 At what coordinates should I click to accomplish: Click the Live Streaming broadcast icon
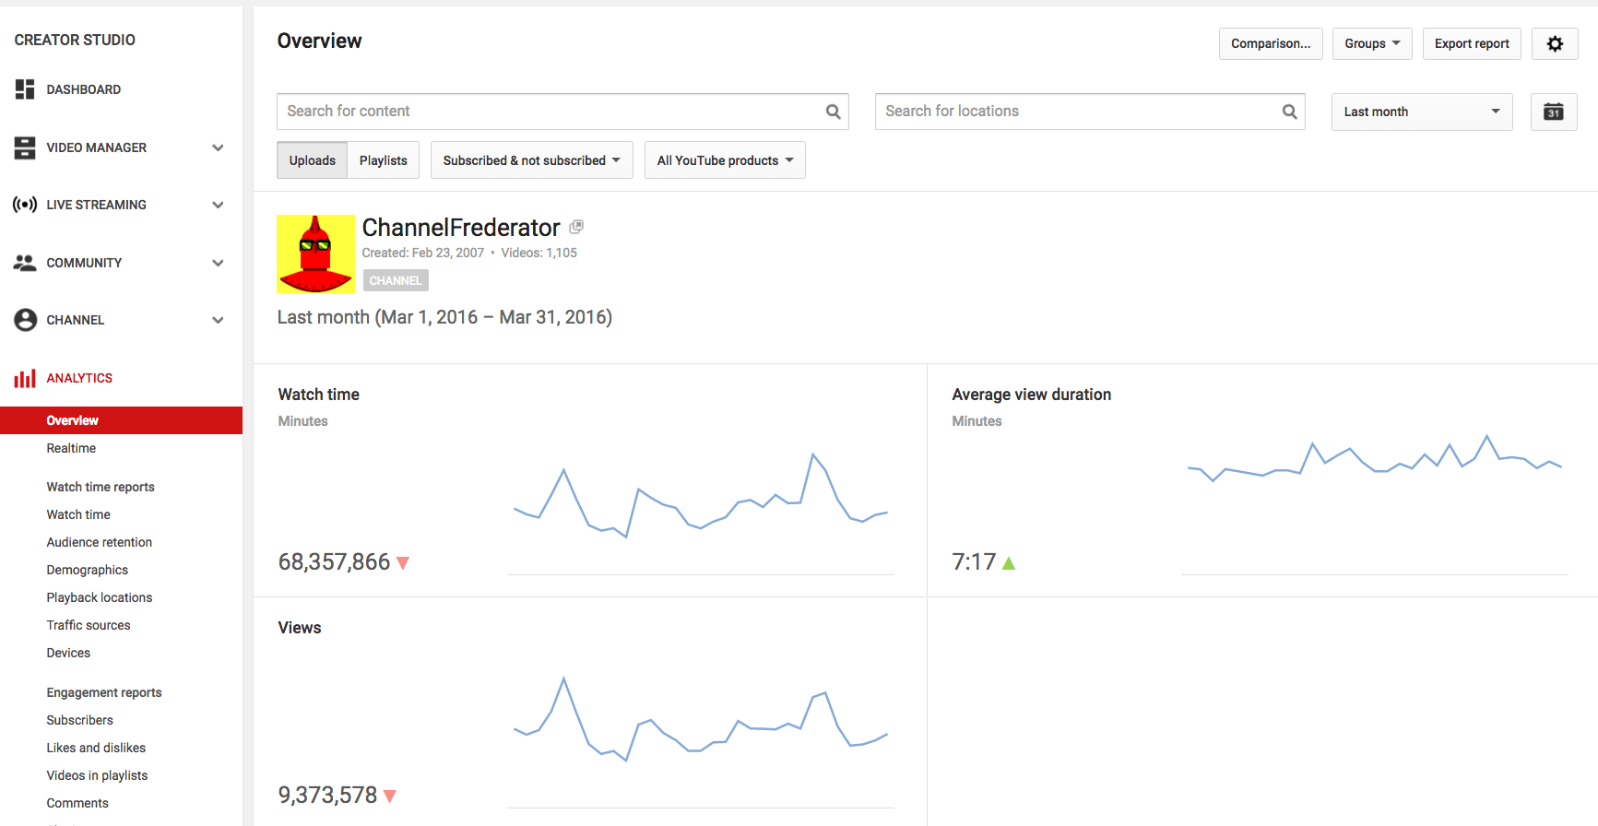[x=25, y=205]
